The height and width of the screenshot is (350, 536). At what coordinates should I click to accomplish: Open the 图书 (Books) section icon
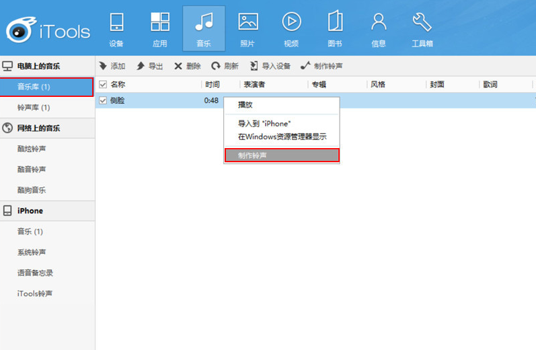(334, 27)
